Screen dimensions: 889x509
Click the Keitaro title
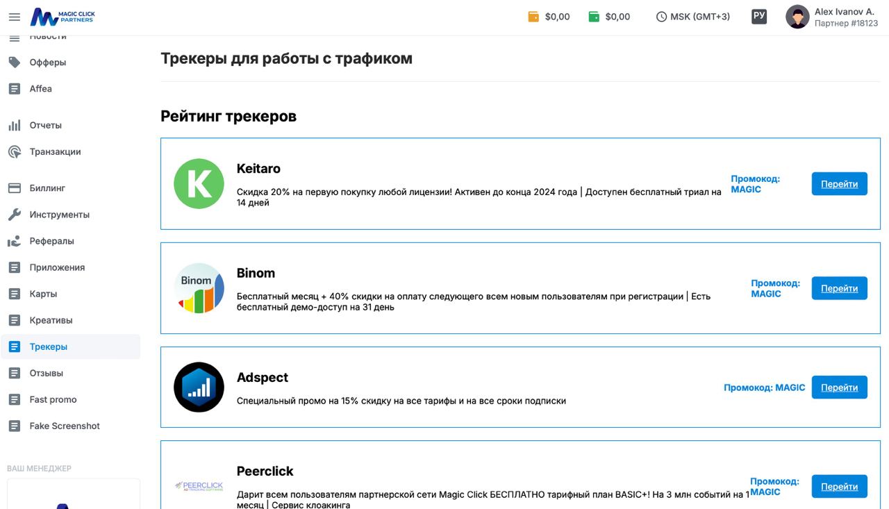pos(258,169)
